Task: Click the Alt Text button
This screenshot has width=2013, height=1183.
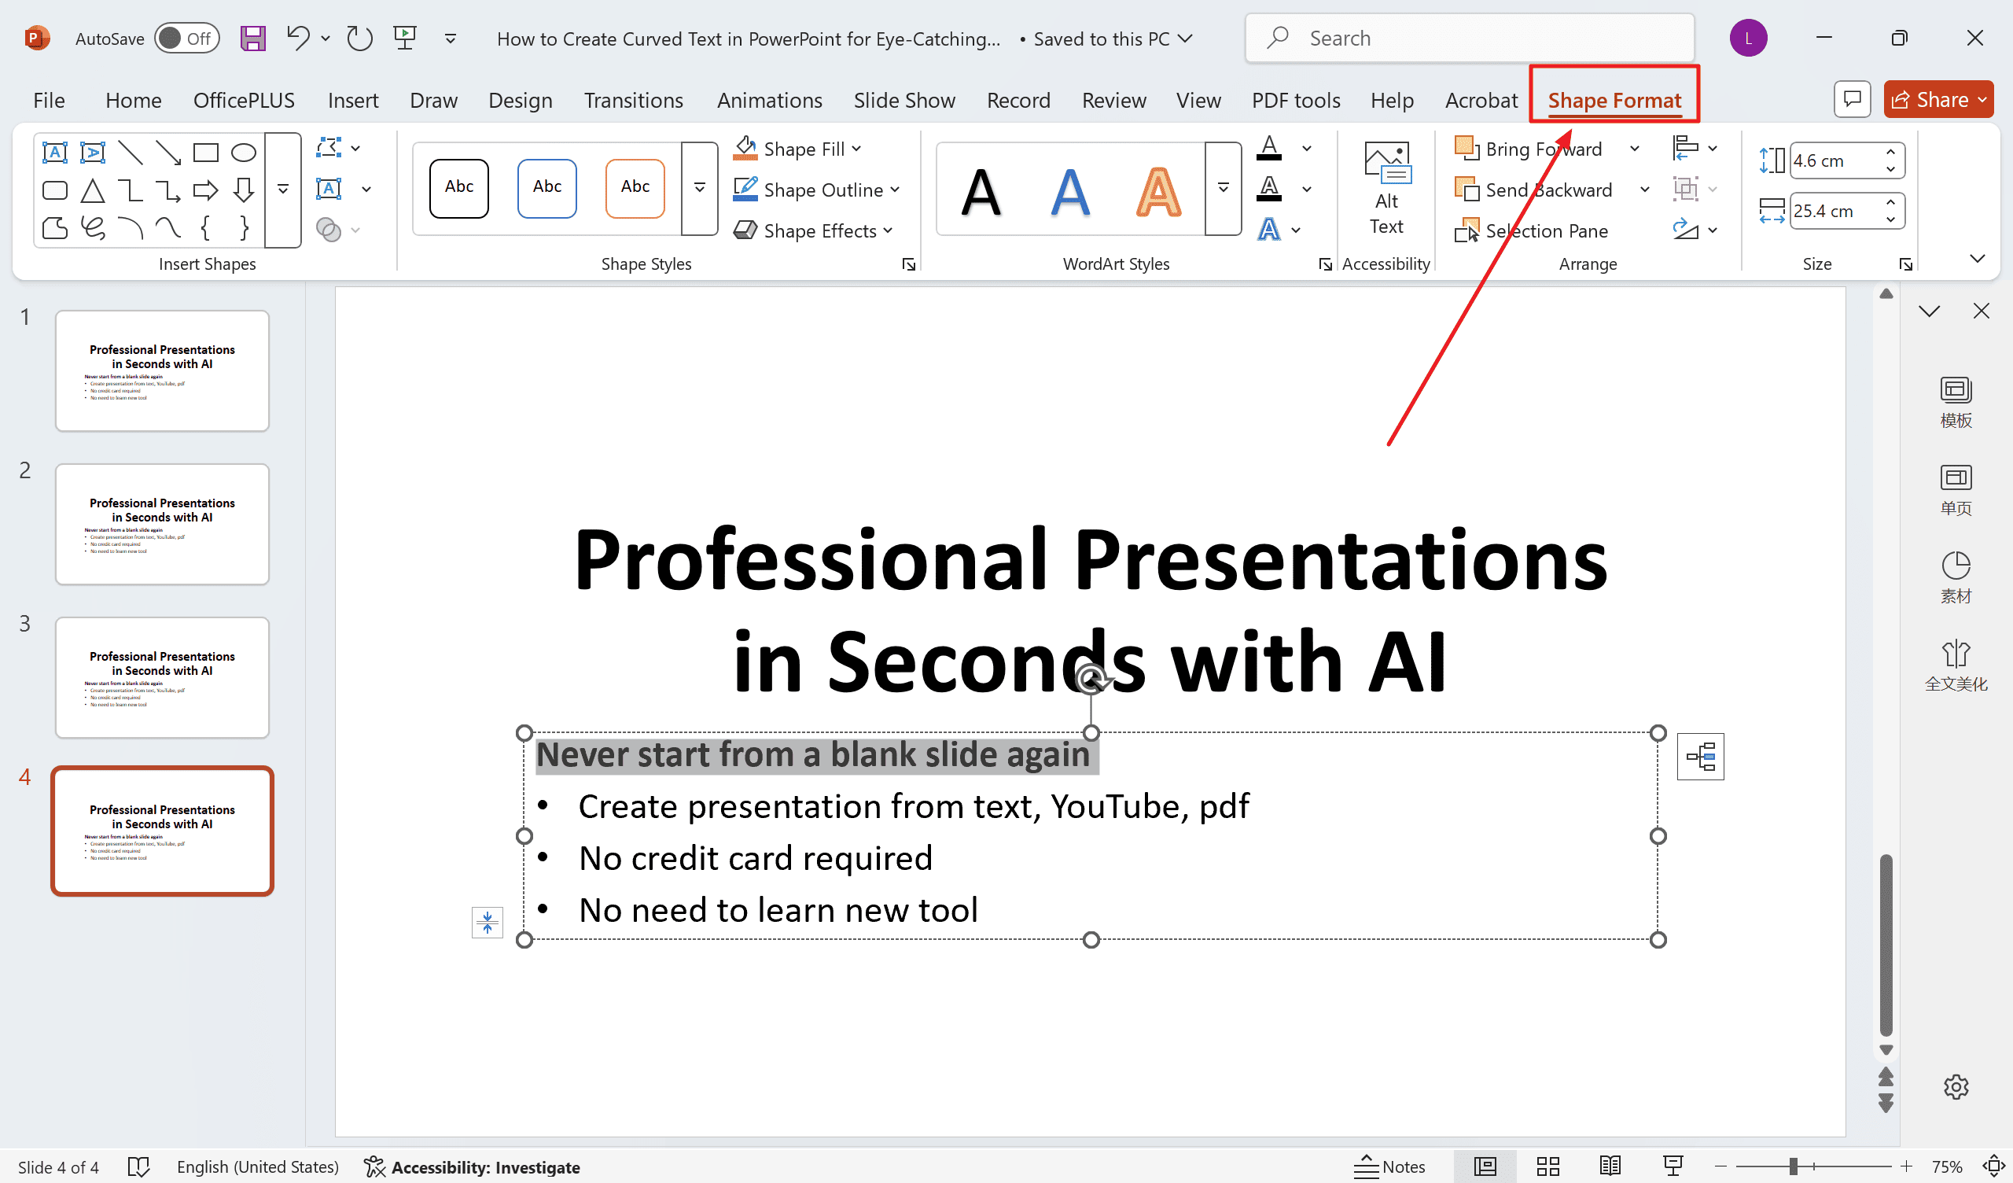Action: 1386,189
